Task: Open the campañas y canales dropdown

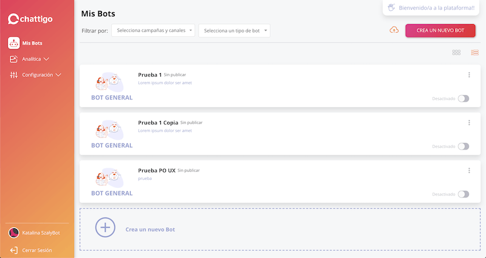Action: point(153,30)
